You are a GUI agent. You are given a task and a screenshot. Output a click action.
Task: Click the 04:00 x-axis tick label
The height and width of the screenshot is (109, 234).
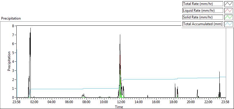(x=52, y=102)
